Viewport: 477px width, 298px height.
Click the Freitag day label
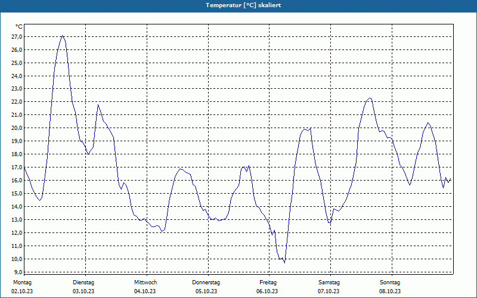pyautogui.click(x=268, y=283)
